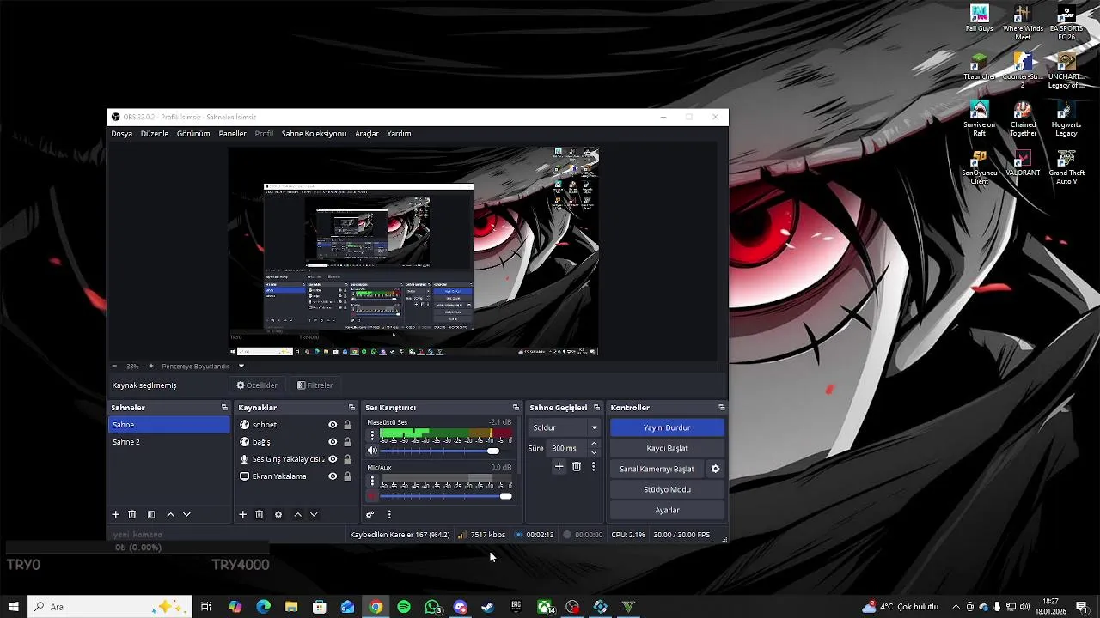
Task: Add a new source with the plus icon in Kaynaklar
Action: [x=243, y=514]
